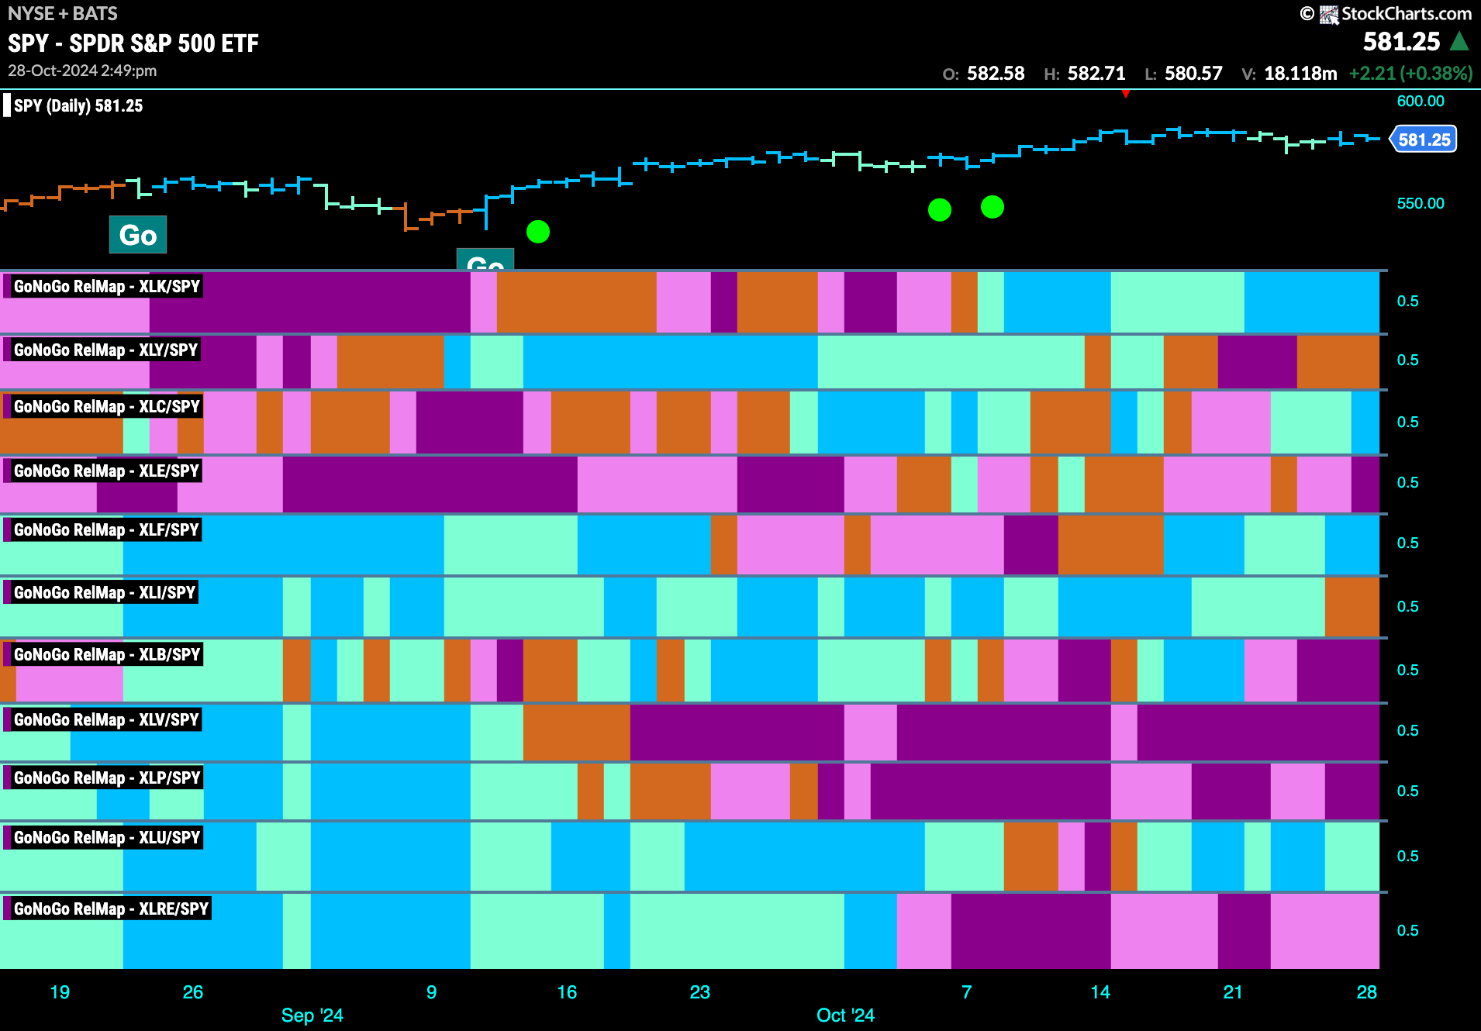This screenshot has width=1481, height=1031.
Task: Click the V: volume field label
Action: 1248,74
